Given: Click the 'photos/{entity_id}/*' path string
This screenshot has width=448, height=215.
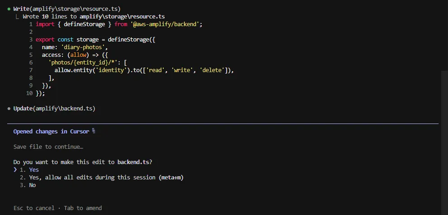Looking at the screenshot, I should coord(82,63).
